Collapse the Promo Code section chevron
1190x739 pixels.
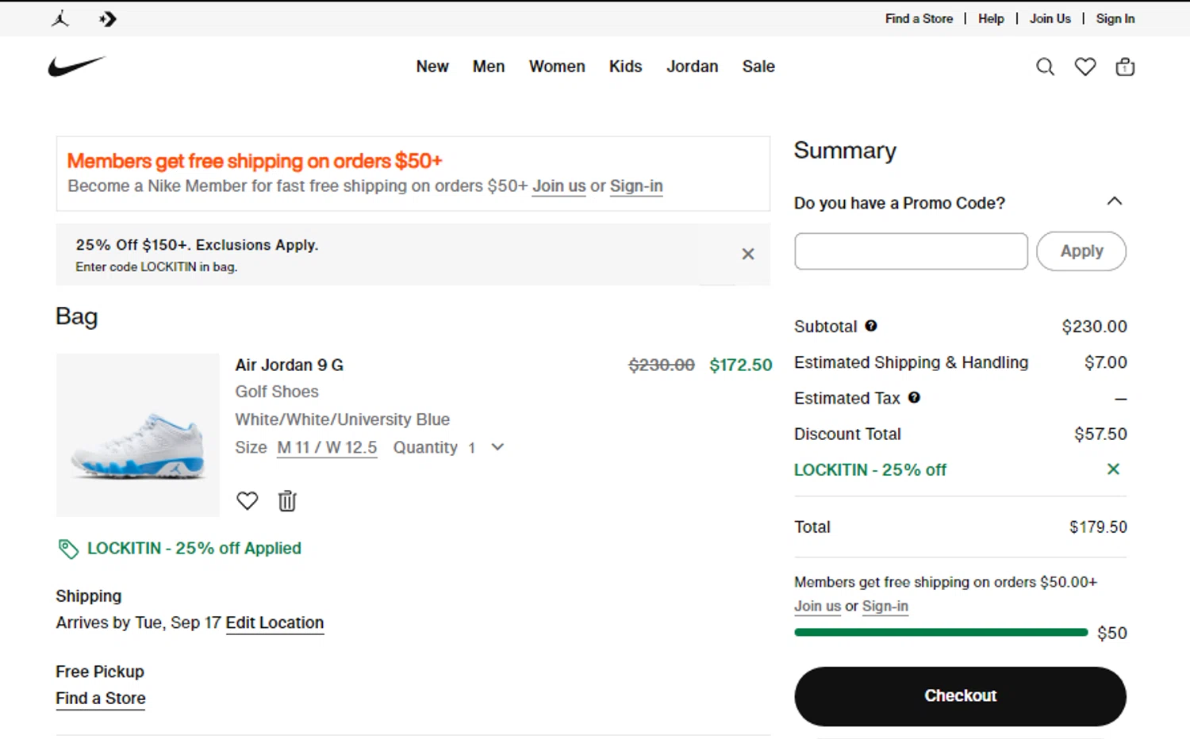coord(1114,201)
